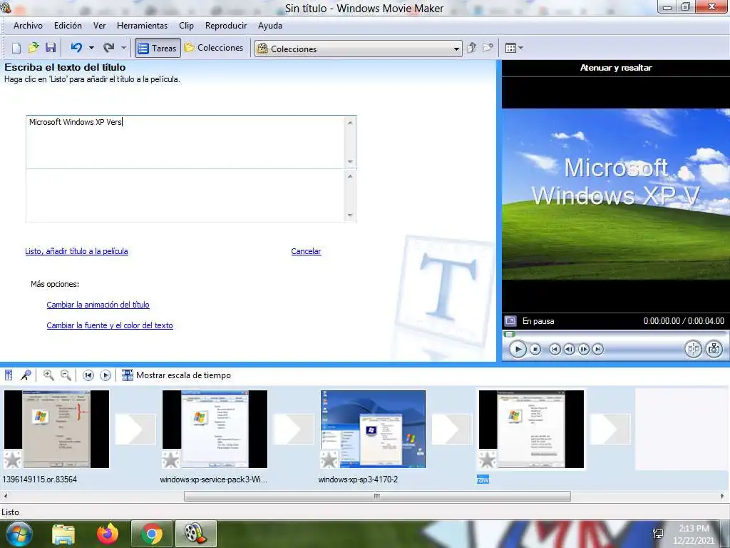Click scroll up arrow of subtitle box

pos(350,176)
